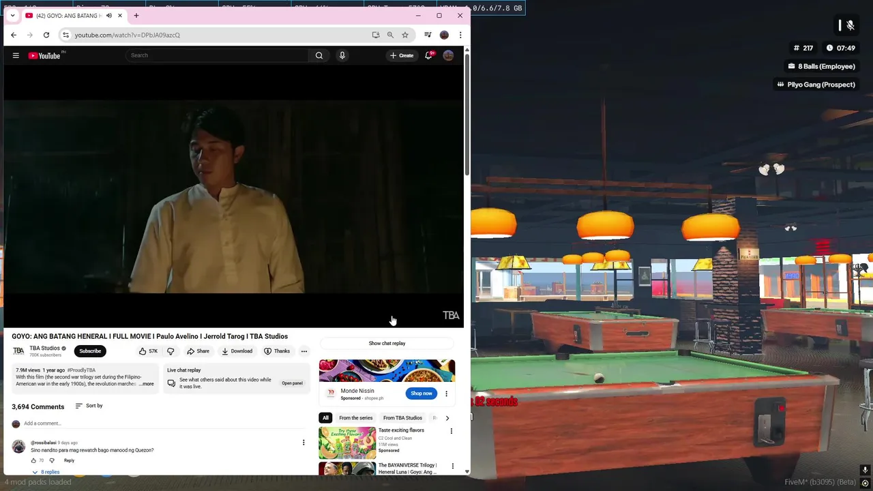Click the 8 Balls (Employee) game label
873x491 pixels.
click(x=821, y=66)
